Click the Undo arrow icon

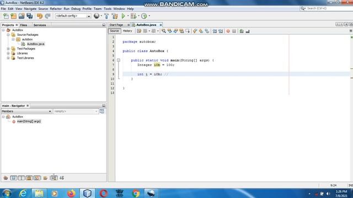click(40, 16)
